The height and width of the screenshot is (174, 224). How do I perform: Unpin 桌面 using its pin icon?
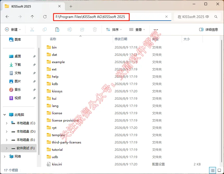coord(34,56)
